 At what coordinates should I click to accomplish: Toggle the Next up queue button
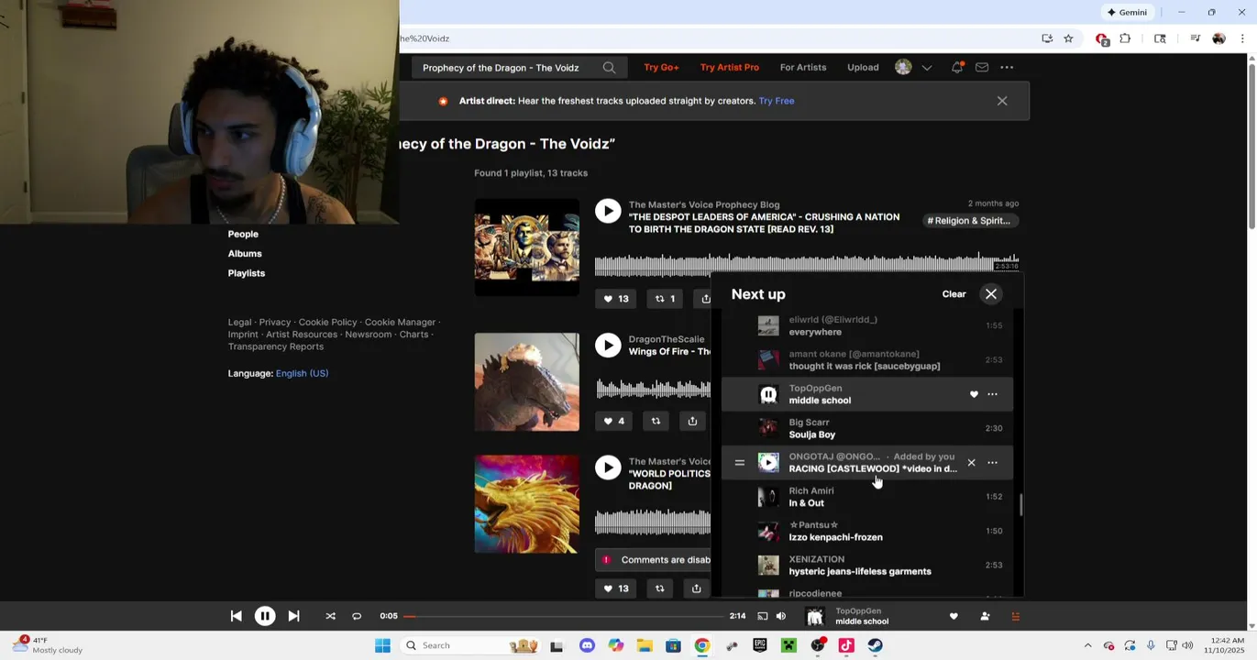[x=1015, y=616]
